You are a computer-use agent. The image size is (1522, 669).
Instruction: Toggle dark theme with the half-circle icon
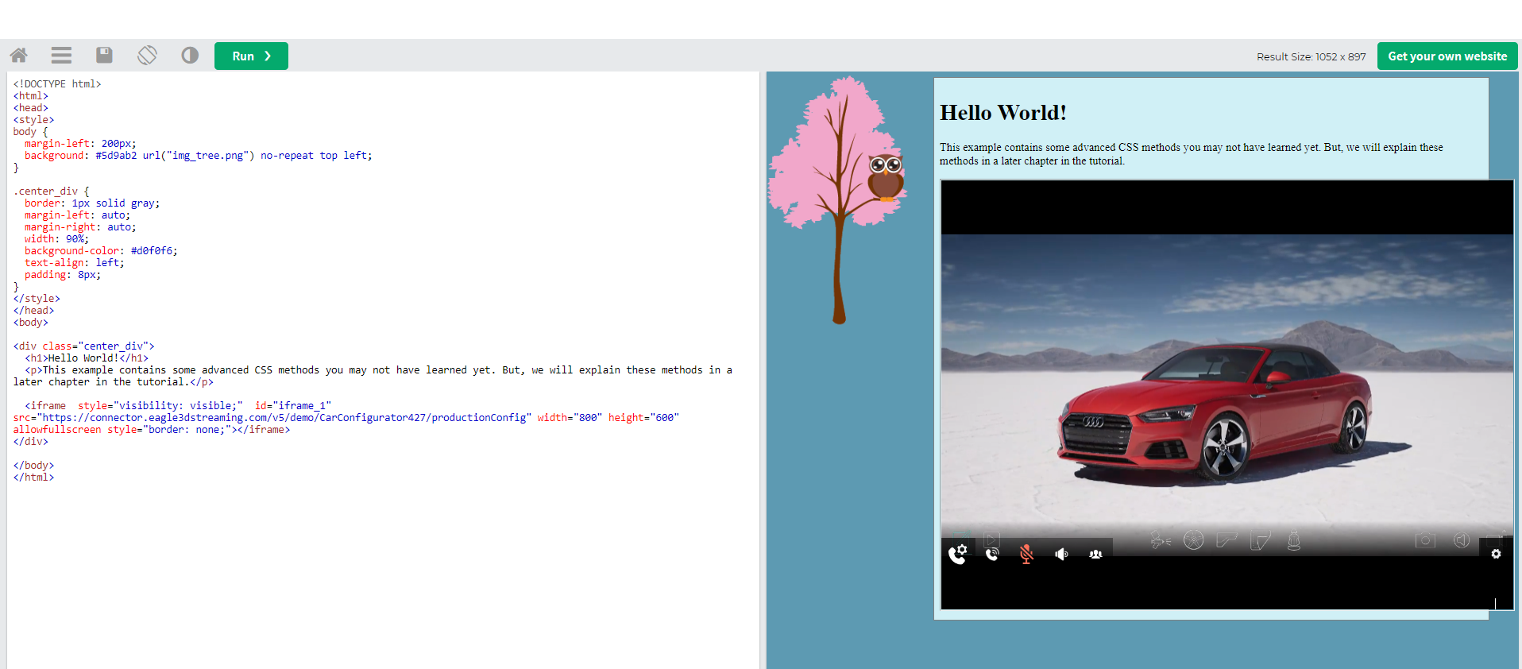(x=190, y=56)
